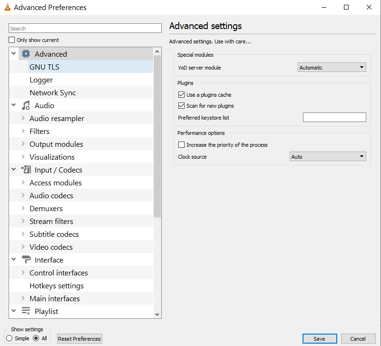The height and width of the screenshot is (346, 381).
Task: Maximize the Advanced Preferences window
Action: 346,7
